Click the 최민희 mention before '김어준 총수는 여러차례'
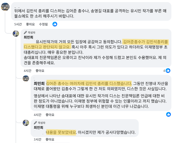The image size is (173, 143). pos(39,83)
